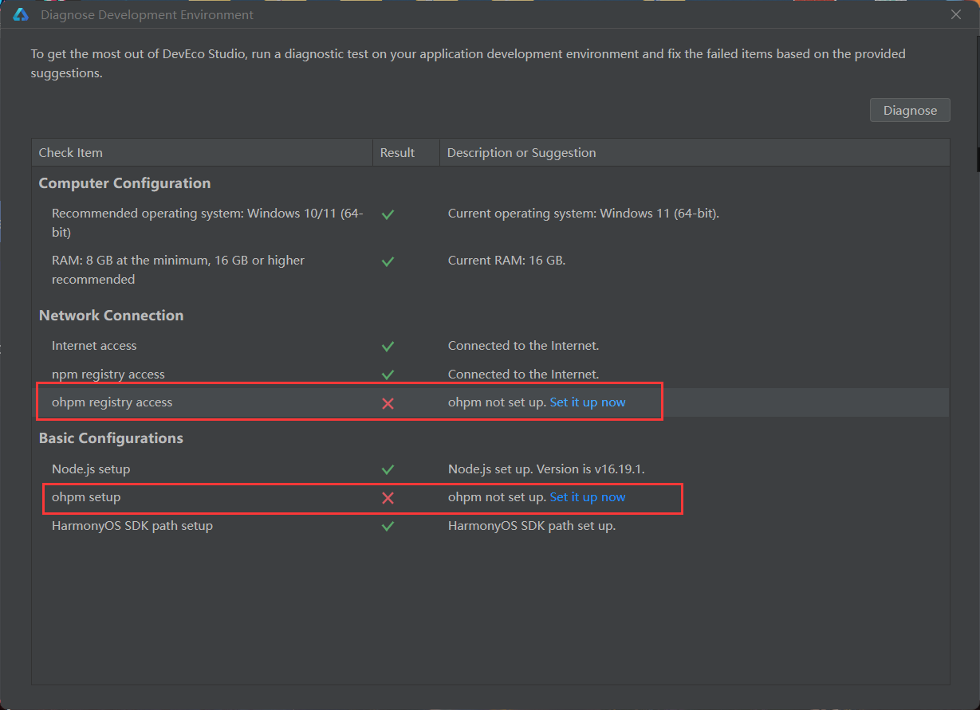Viewport: 980px width, 710px height.
Task: Click the green check for HarmonyOS SDK path
Action: 388,527
